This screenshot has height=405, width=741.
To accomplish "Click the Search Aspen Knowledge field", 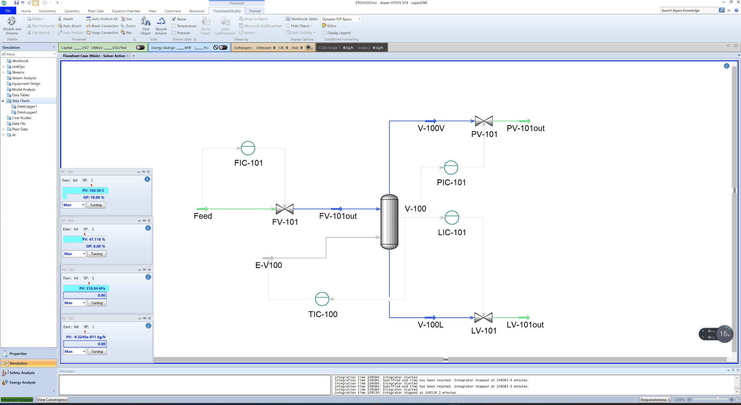I will [689, 10].
